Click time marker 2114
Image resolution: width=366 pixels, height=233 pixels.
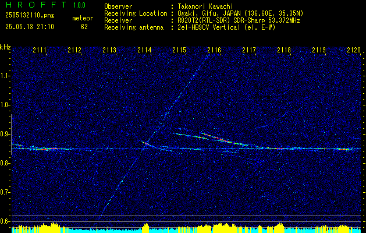[144, 50]
